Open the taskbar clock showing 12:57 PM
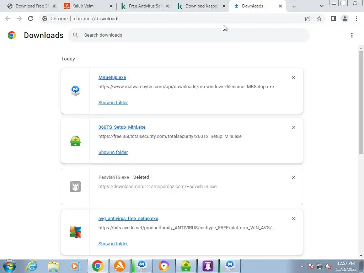Image resolution: width=364 pixels, height=273 pixels. (x=346, y=266)
